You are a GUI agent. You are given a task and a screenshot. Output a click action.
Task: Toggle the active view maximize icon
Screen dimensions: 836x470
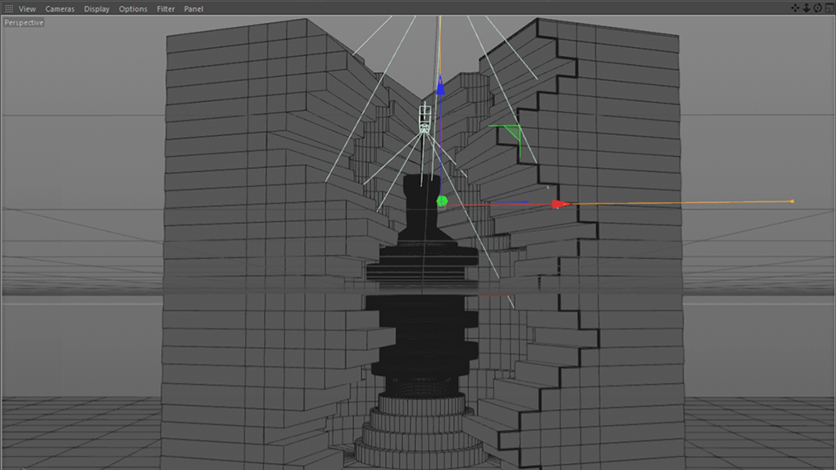pyautogui.click(x=828, y=8)
